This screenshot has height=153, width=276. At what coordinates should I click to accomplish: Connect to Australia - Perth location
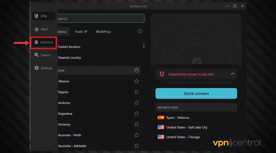(70, 135)
